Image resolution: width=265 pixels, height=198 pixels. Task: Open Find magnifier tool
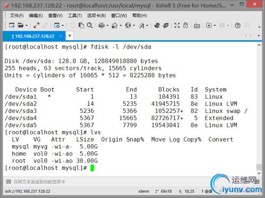pyautogui.click(x=90, y=25)
